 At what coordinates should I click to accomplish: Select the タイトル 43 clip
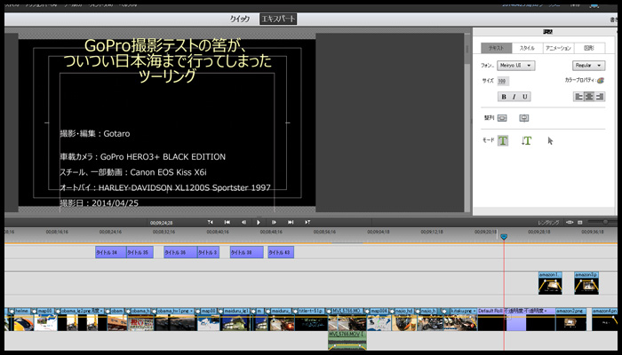point(281,252)
